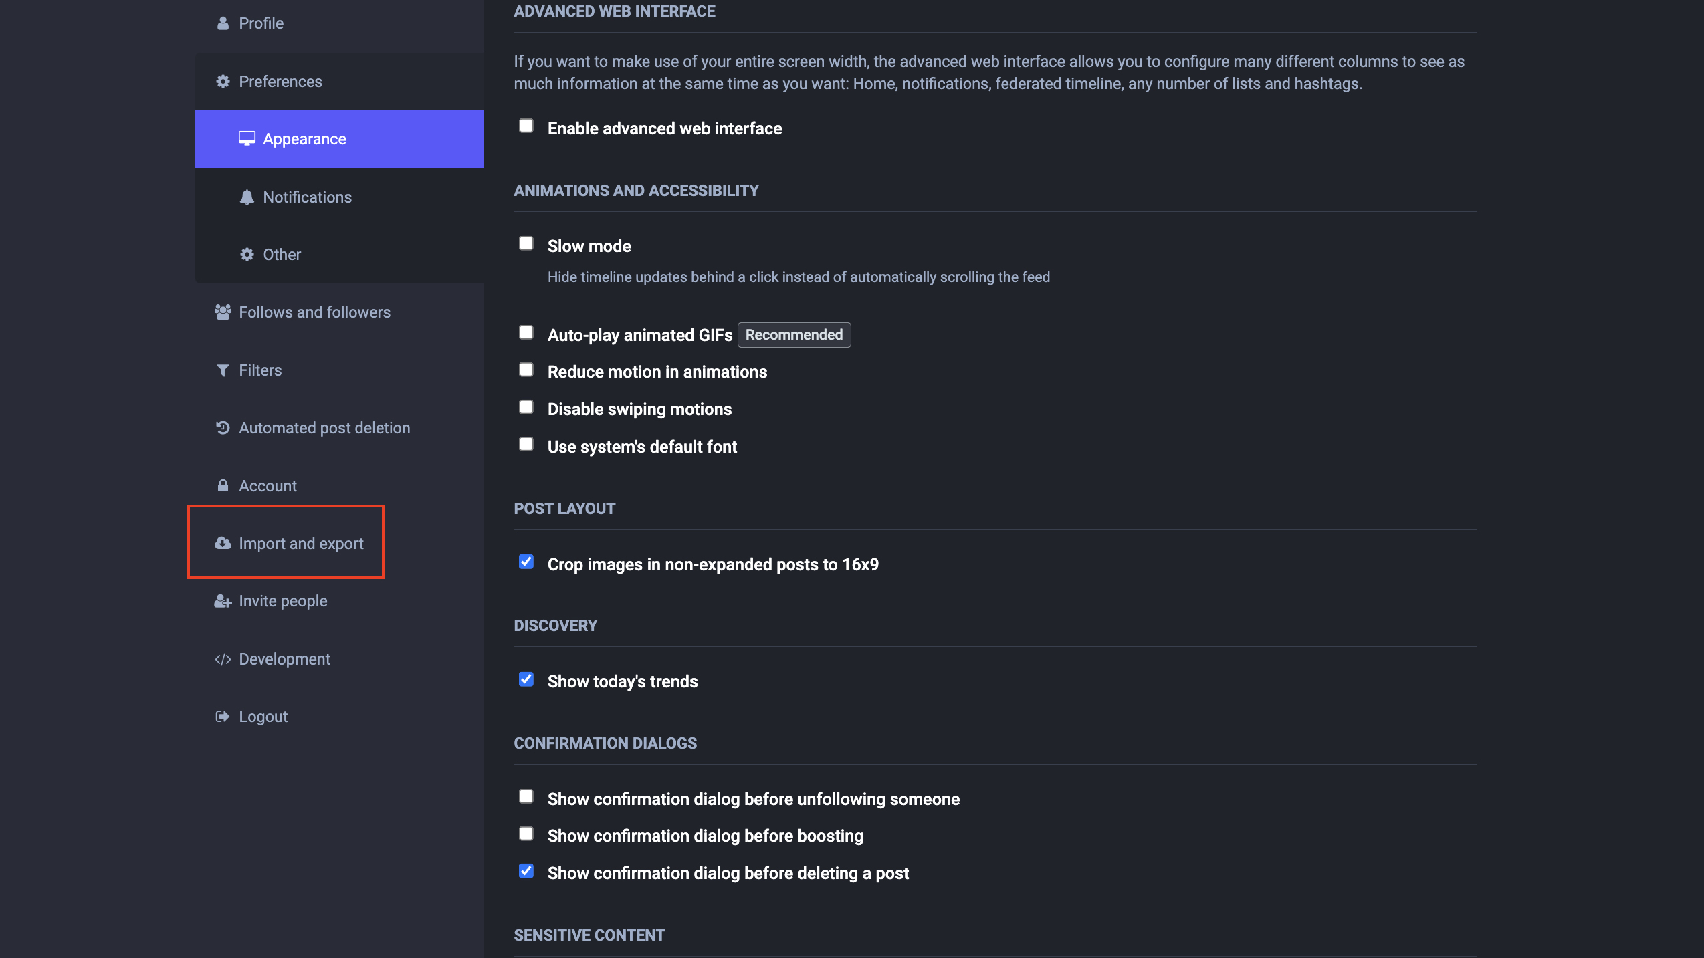Click the Animations and Accessibility heading
1704x958 pixels.
pyautogui.click(x=636, y=191)
